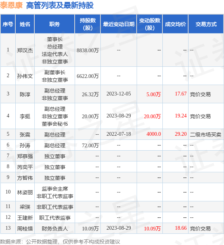Click 二级市场买卖 transaction type
Screen dimensions: 224x245
206,135
